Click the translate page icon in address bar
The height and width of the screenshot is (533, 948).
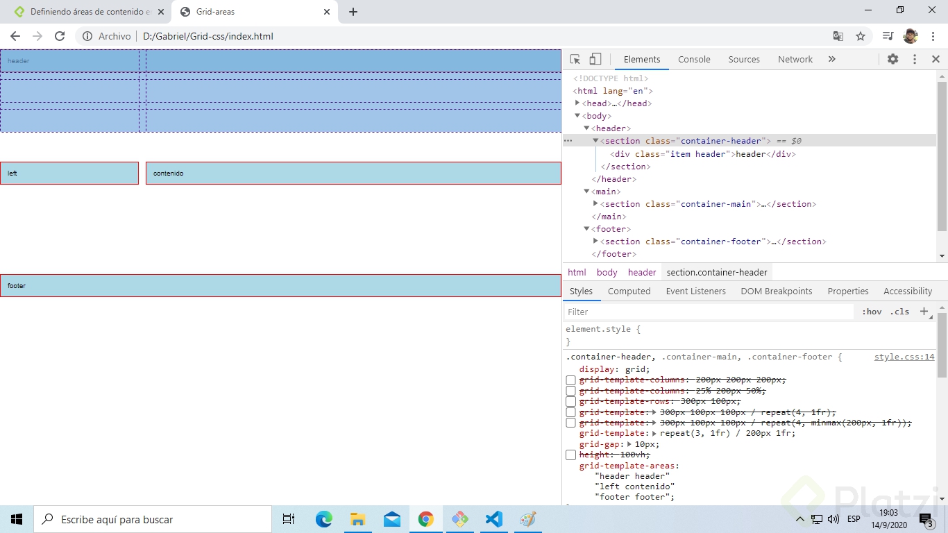[838, 36]
